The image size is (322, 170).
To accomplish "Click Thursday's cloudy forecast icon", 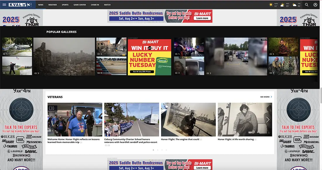I will coord(294,5).
